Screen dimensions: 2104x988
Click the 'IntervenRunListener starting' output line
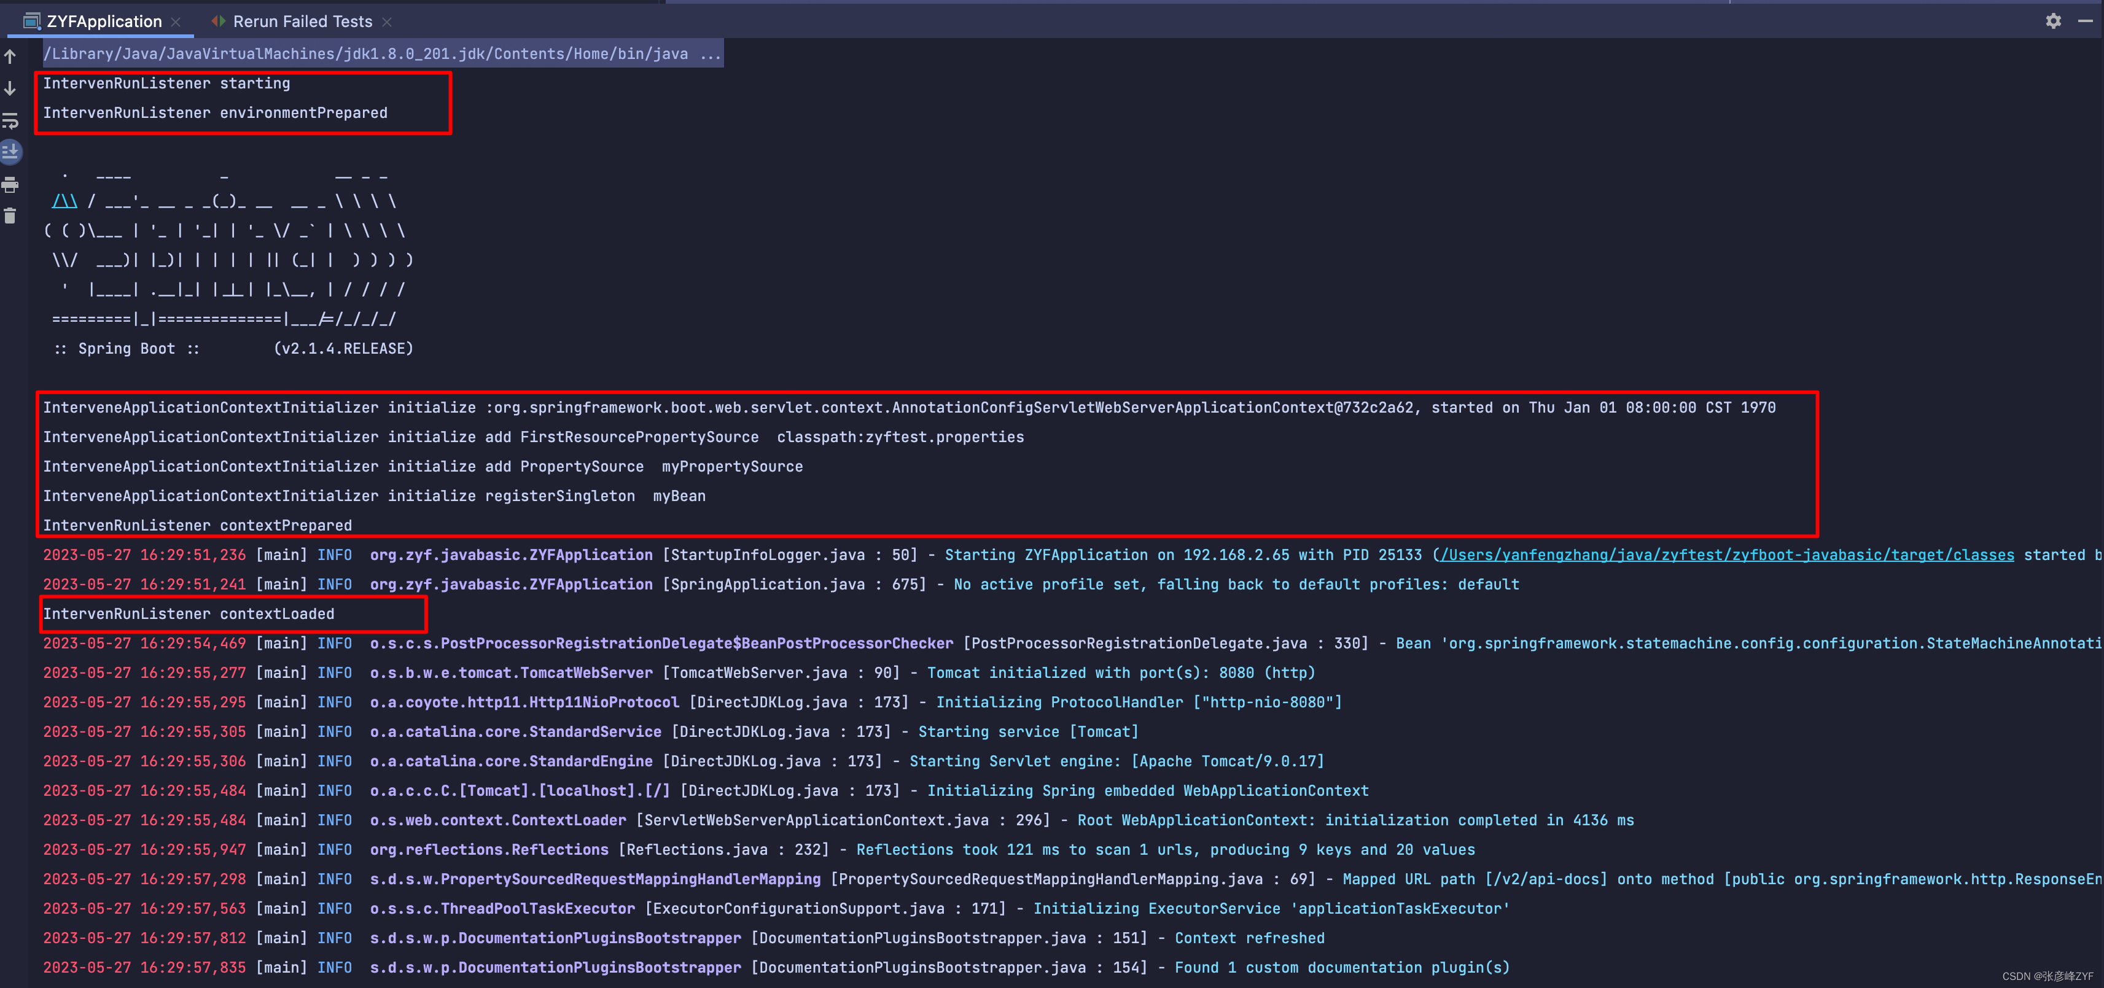(x=166, y=84)
